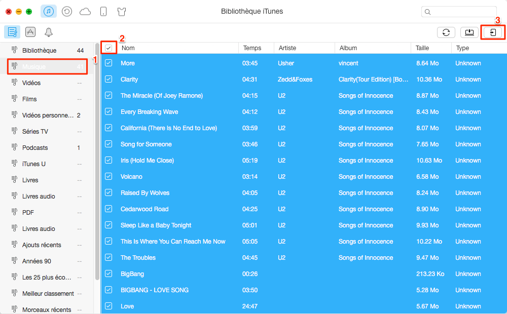Uncheck Every Breaking Wave checkbox

[108, 111]
